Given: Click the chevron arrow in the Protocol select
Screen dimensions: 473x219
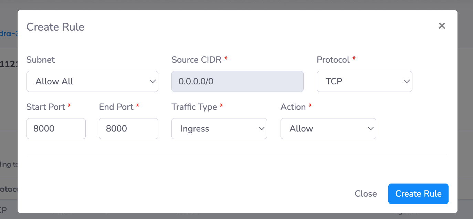Looking at the screenshot, I should [x=407, y=82].
